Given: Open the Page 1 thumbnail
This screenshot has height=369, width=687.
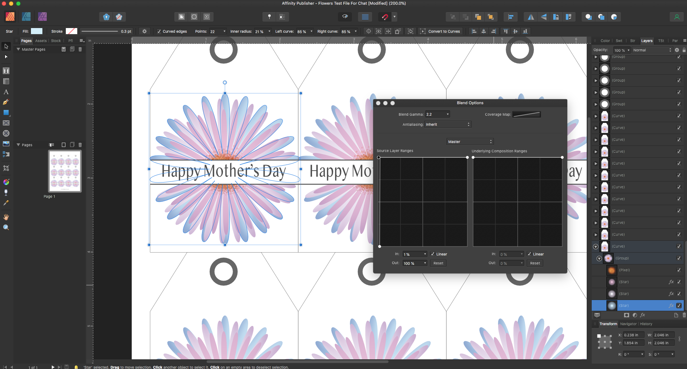Looking at the screenshot, I should point(65,171).
